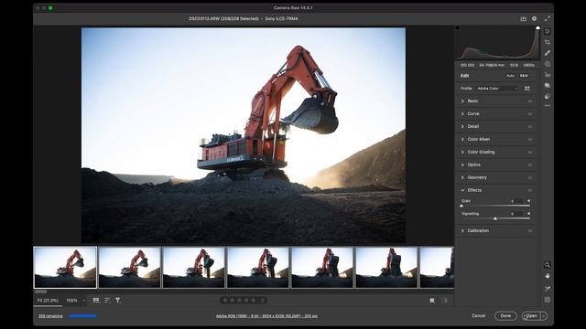Open the Adobe Color profile dropdown
This screenshot has width=586, height=329.
pyautogui.click(x=497, y=89)
